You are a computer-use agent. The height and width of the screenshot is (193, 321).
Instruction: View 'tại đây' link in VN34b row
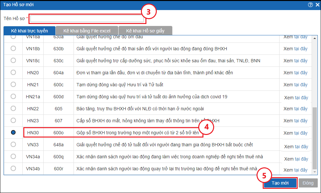[301, 170]
